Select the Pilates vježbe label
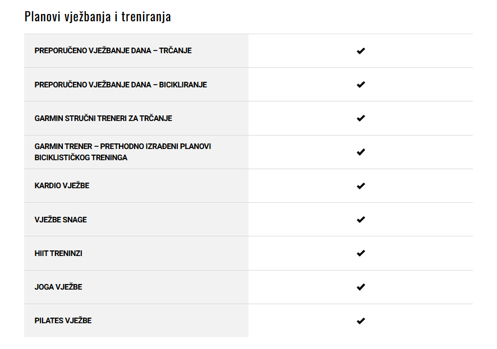The image size is (497, 349). coord(63,320)
